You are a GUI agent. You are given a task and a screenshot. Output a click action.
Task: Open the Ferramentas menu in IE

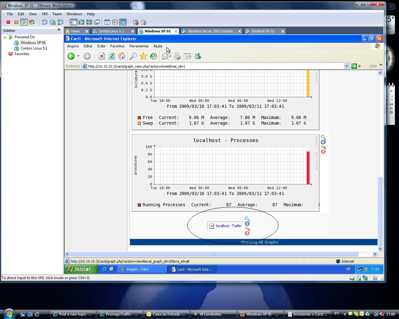[139, 46]
